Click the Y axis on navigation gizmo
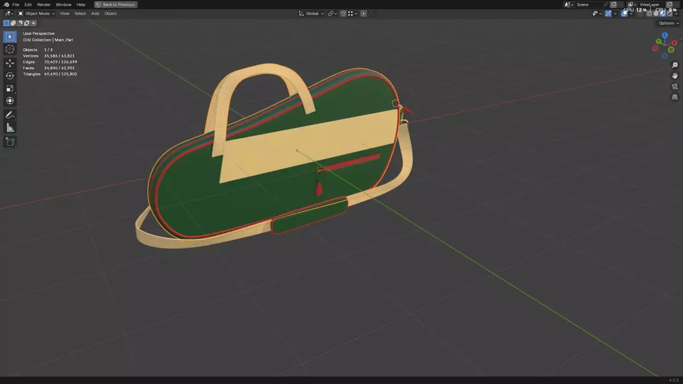The width and height of the screenshot is (683, 384). coord(659,42)
